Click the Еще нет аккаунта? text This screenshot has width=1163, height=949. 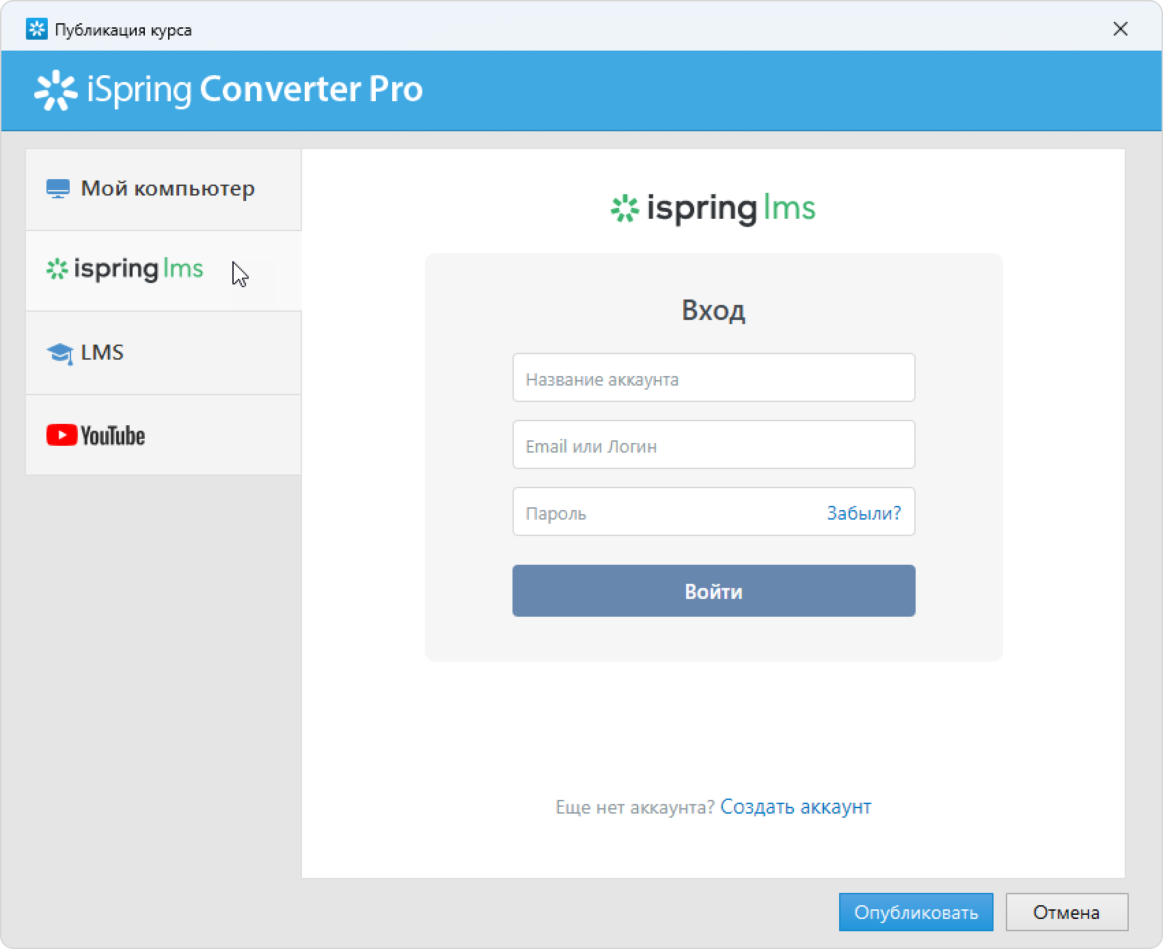635,807
